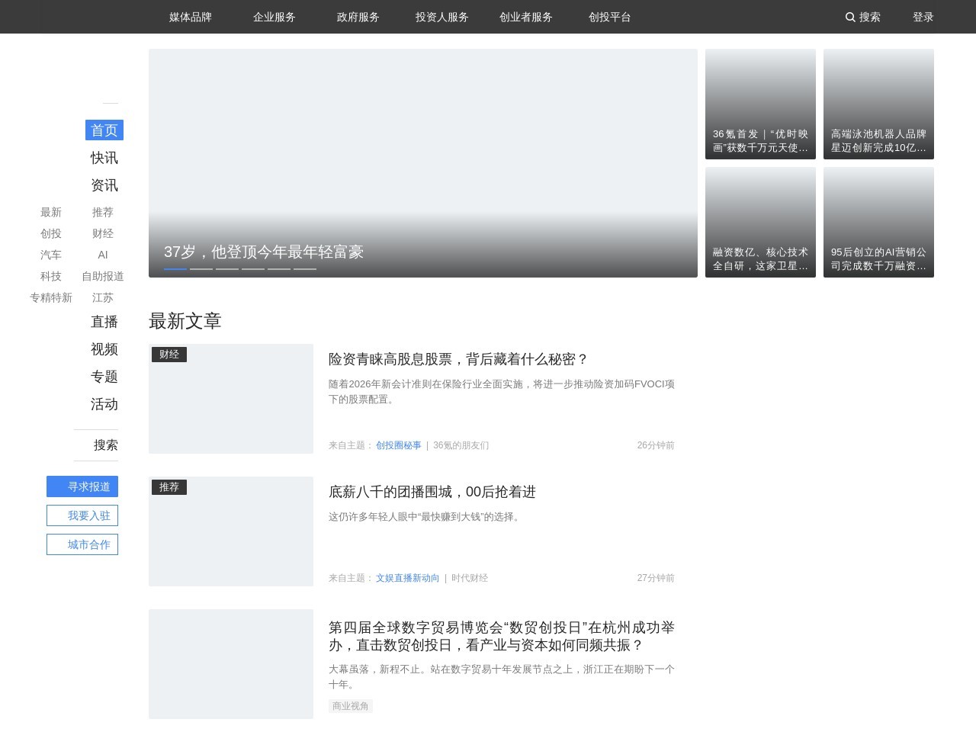
Task: Click the magnifier search icon in top bar
Action: click(x=850, y=17)
